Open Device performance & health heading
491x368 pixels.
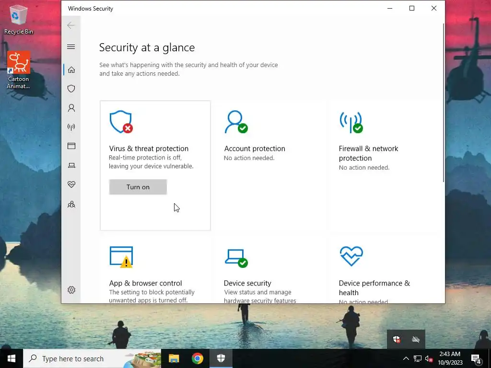tap(374, 287)
